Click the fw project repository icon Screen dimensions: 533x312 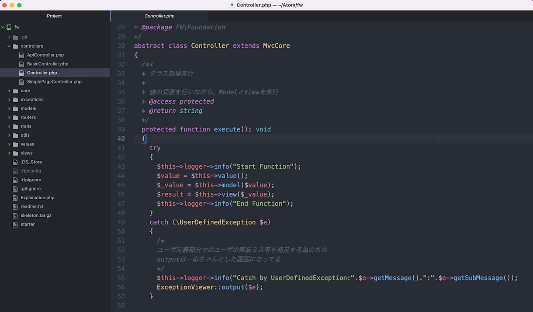9,27
